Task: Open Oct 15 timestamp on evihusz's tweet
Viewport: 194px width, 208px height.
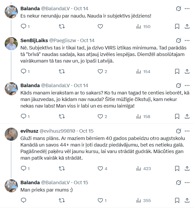Action: (86, 131)
